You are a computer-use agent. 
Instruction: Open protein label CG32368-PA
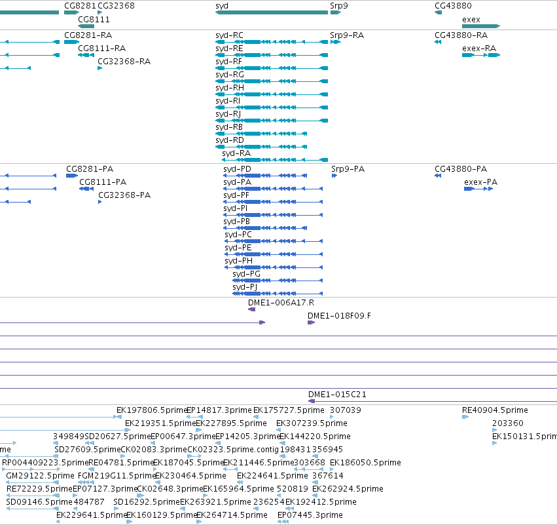(124, 195)
